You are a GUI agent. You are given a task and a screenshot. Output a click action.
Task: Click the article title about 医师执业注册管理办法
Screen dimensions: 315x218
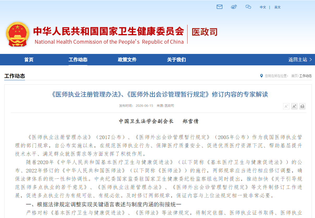click(x=158, y=94)
